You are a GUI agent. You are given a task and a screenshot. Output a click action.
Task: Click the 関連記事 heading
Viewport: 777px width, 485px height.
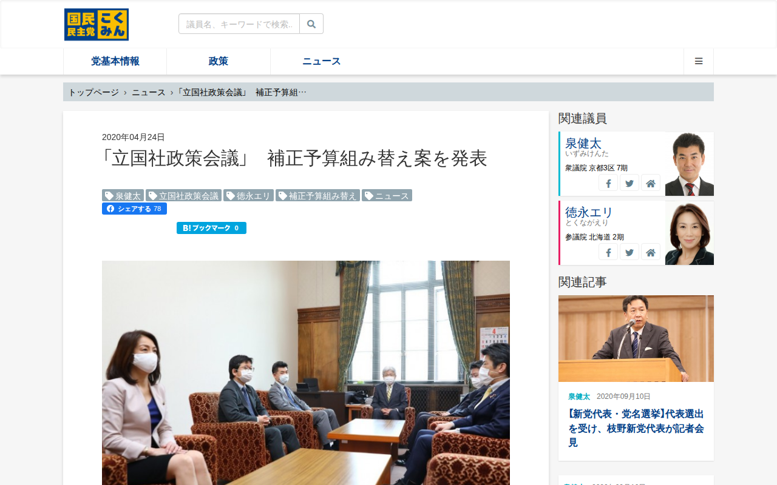(x=583, y=282)
